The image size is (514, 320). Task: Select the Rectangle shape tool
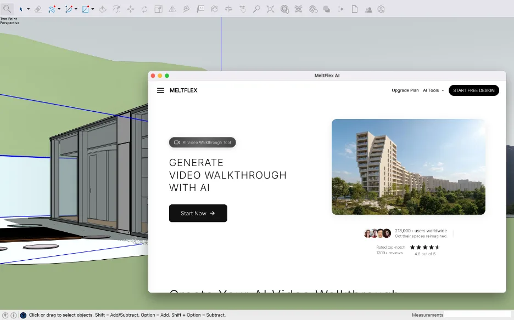click(x=86, y=9)
